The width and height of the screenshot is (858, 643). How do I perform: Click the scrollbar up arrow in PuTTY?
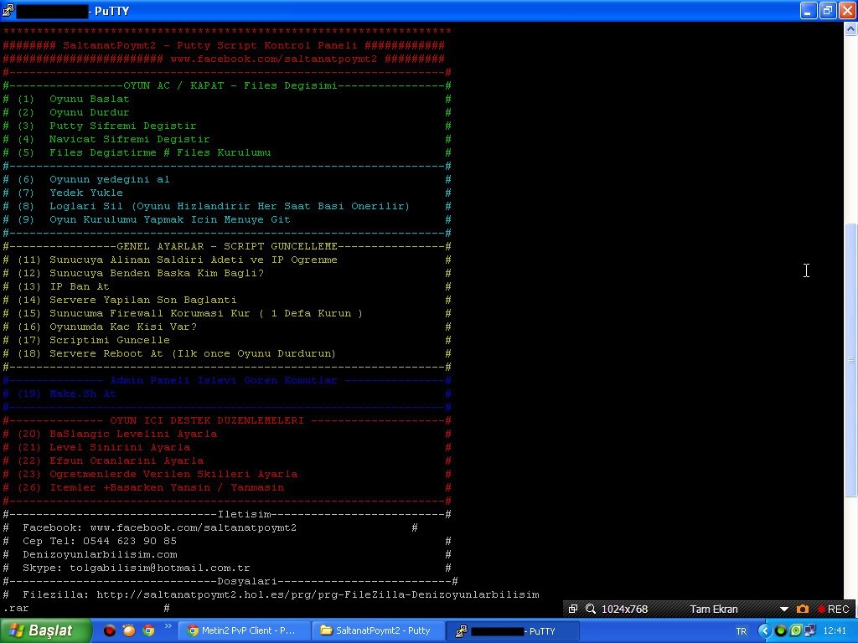[851, 29]
